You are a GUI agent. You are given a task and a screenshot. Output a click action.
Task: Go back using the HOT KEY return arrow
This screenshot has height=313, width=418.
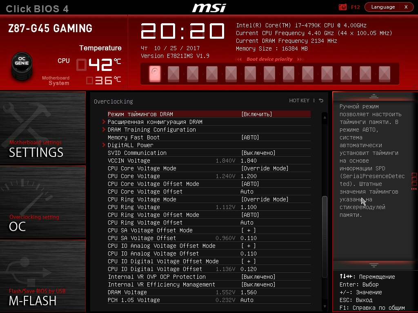pyautogui.click(x=321, y=100)
